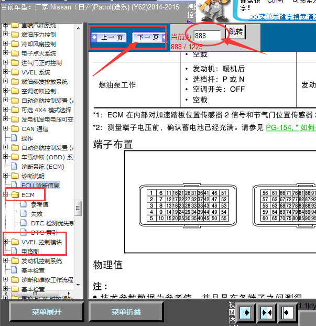Viewport: 316px width, 326px height.
Task: Click the 电路图 document icon
Action: 14,251
